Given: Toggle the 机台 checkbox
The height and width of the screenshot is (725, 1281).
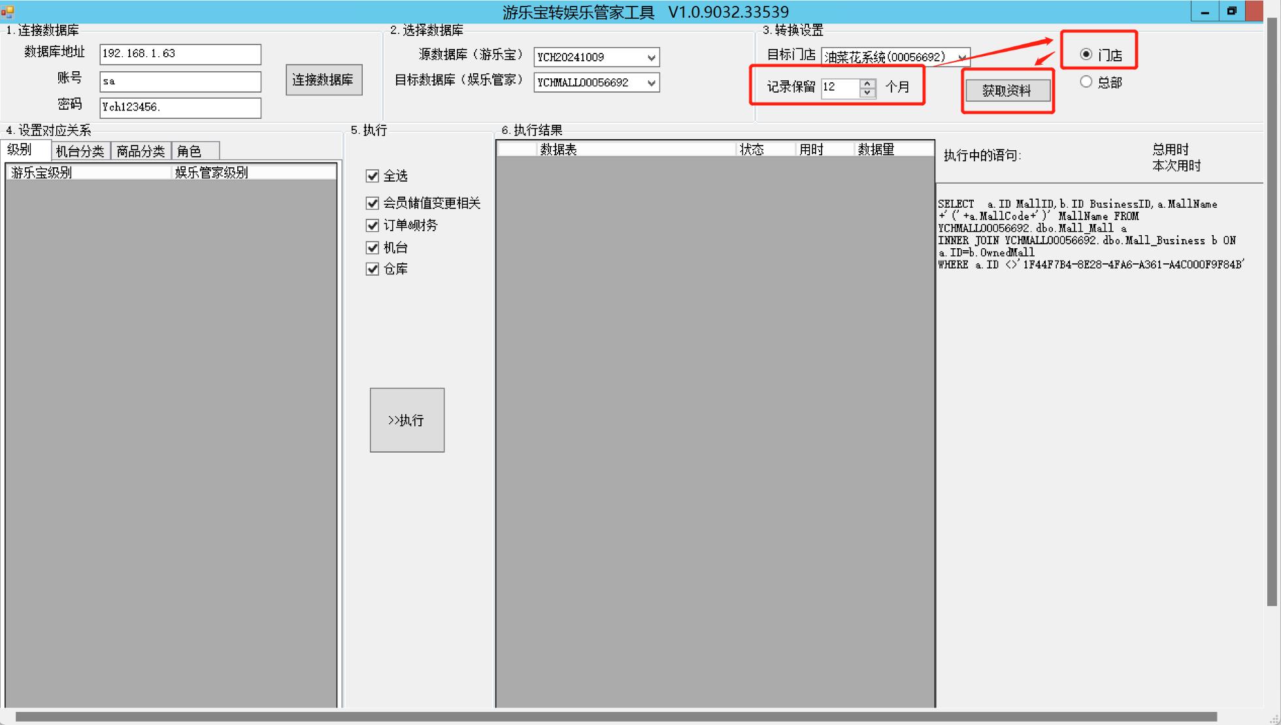Looking at the screenshot, I should click(373, 248).
